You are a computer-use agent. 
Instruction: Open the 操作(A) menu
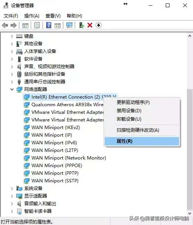pyautogui.click(x=31, y=16)
